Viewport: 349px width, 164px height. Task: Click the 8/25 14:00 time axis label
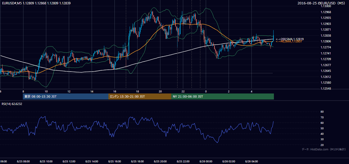[x=91, y=162]
